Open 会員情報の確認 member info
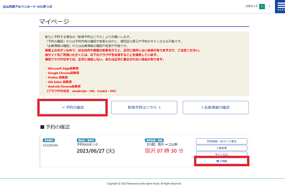 [x=215, y=108]
